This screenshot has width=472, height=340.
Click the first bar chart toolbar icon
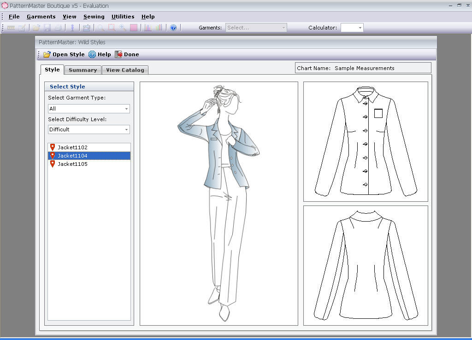click(148, 28)
